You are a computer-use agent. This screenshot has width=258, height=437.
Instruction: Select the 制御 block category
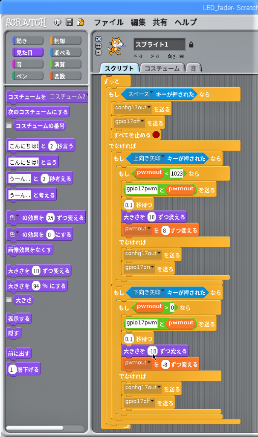pyautogui.click(x=66, y=41)
